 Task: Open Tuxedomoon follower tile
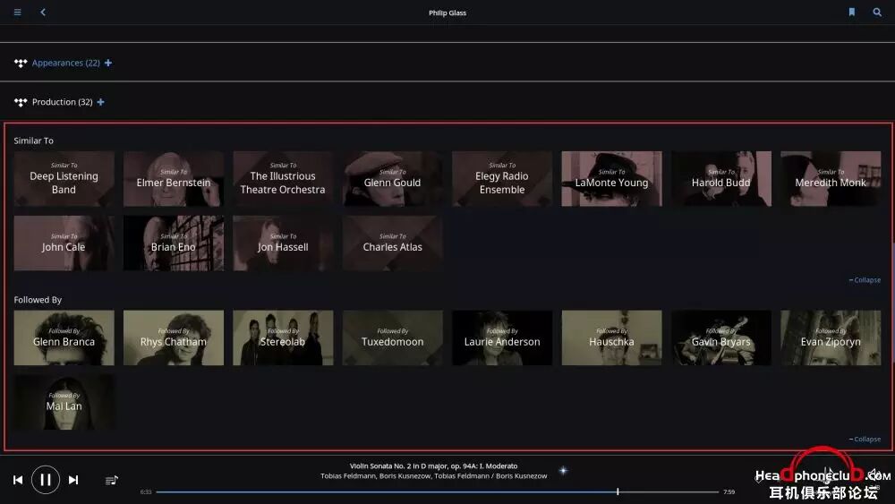click(393, 337)
